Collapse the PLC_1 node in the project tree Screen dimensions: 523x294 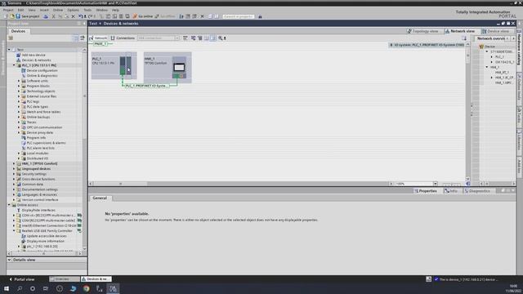click(x=14, y=65)
